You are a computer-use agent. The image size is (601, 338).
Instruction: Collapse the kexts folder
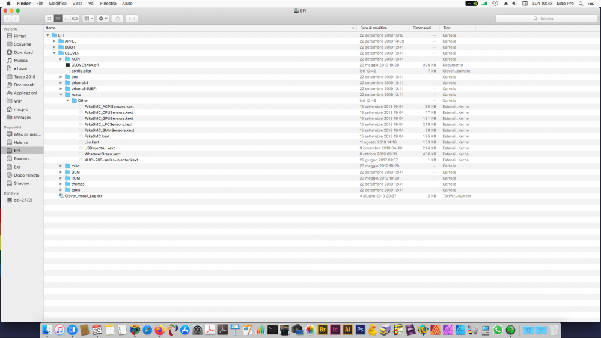[61, 94]
